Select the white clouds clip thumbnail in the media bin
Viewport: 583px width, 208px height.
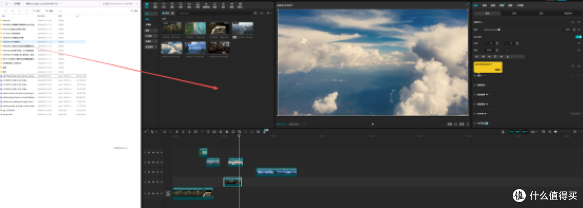click(172, 48)
